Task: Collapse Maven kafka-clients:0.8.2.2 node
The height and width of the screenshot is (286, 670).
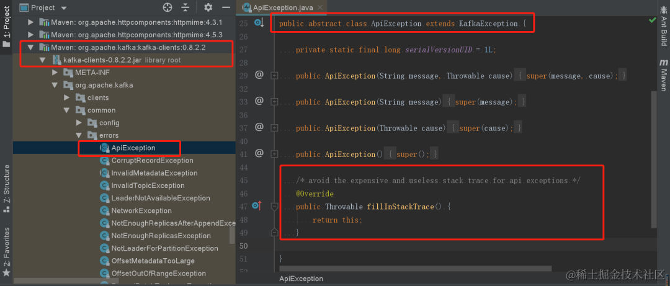Action: click(30, 47)
